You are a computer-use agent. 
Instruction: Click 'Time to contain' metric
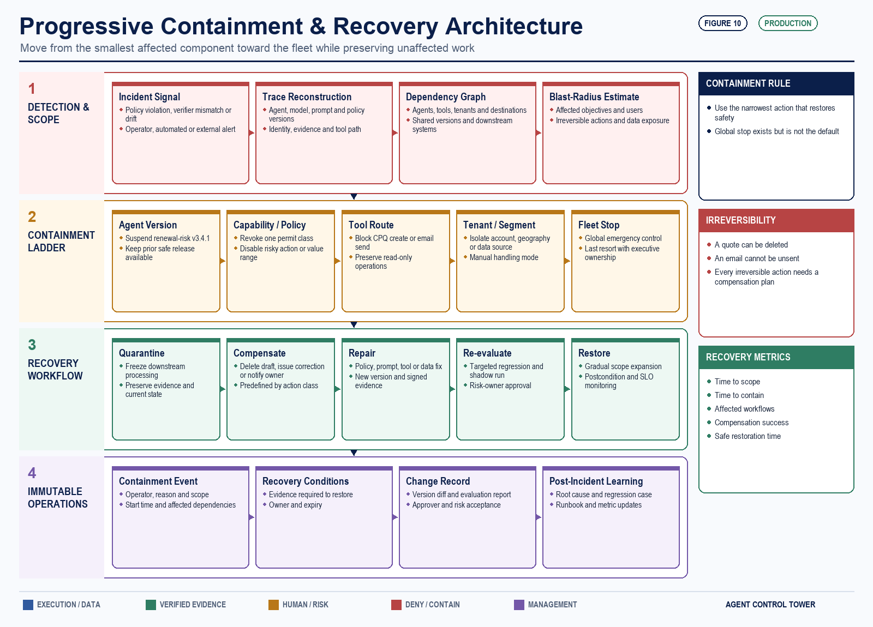739,395
